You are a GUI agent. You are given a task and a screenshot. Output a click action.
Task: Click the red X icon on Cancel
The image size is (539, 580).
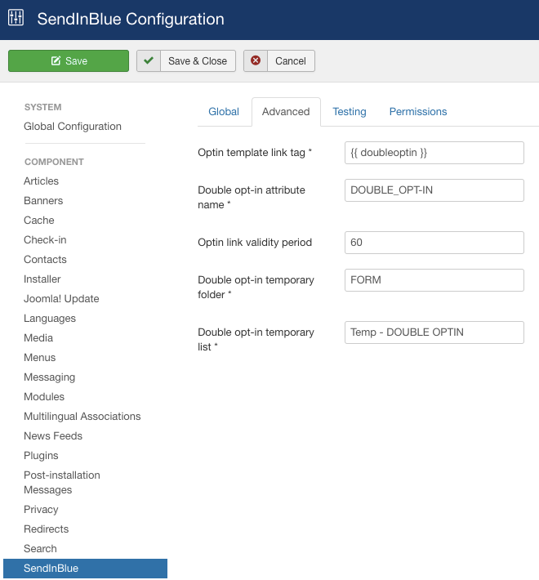pyautogui.click(x=256, y=61)
